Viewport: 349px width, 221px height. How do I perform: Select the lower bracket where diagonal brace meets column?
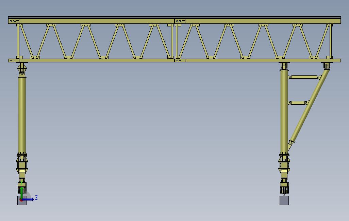pyautogui.click(x=291, y=145)
